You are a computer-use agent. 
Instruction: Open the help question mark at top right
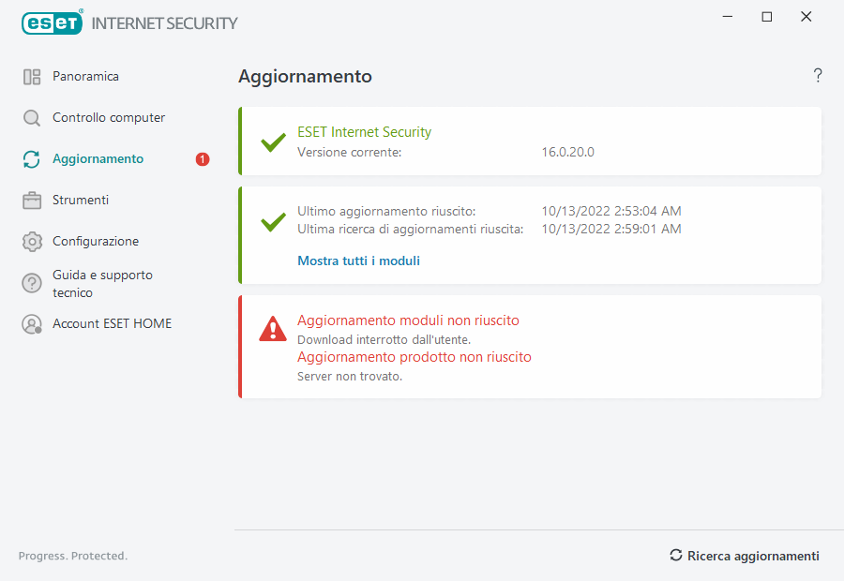(x=818, y=76)
